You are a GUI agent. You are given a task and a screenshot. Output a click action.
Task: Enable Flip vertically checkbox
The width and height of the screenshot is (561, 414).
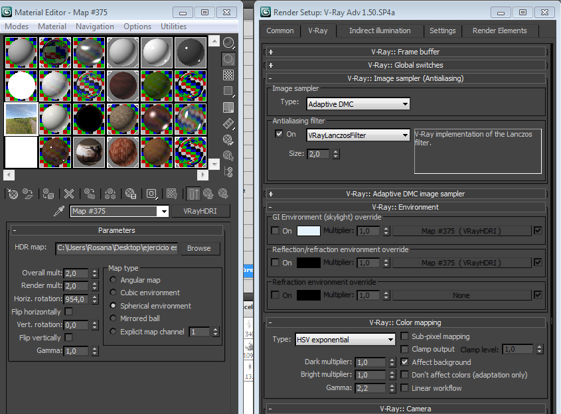[69, 338]
